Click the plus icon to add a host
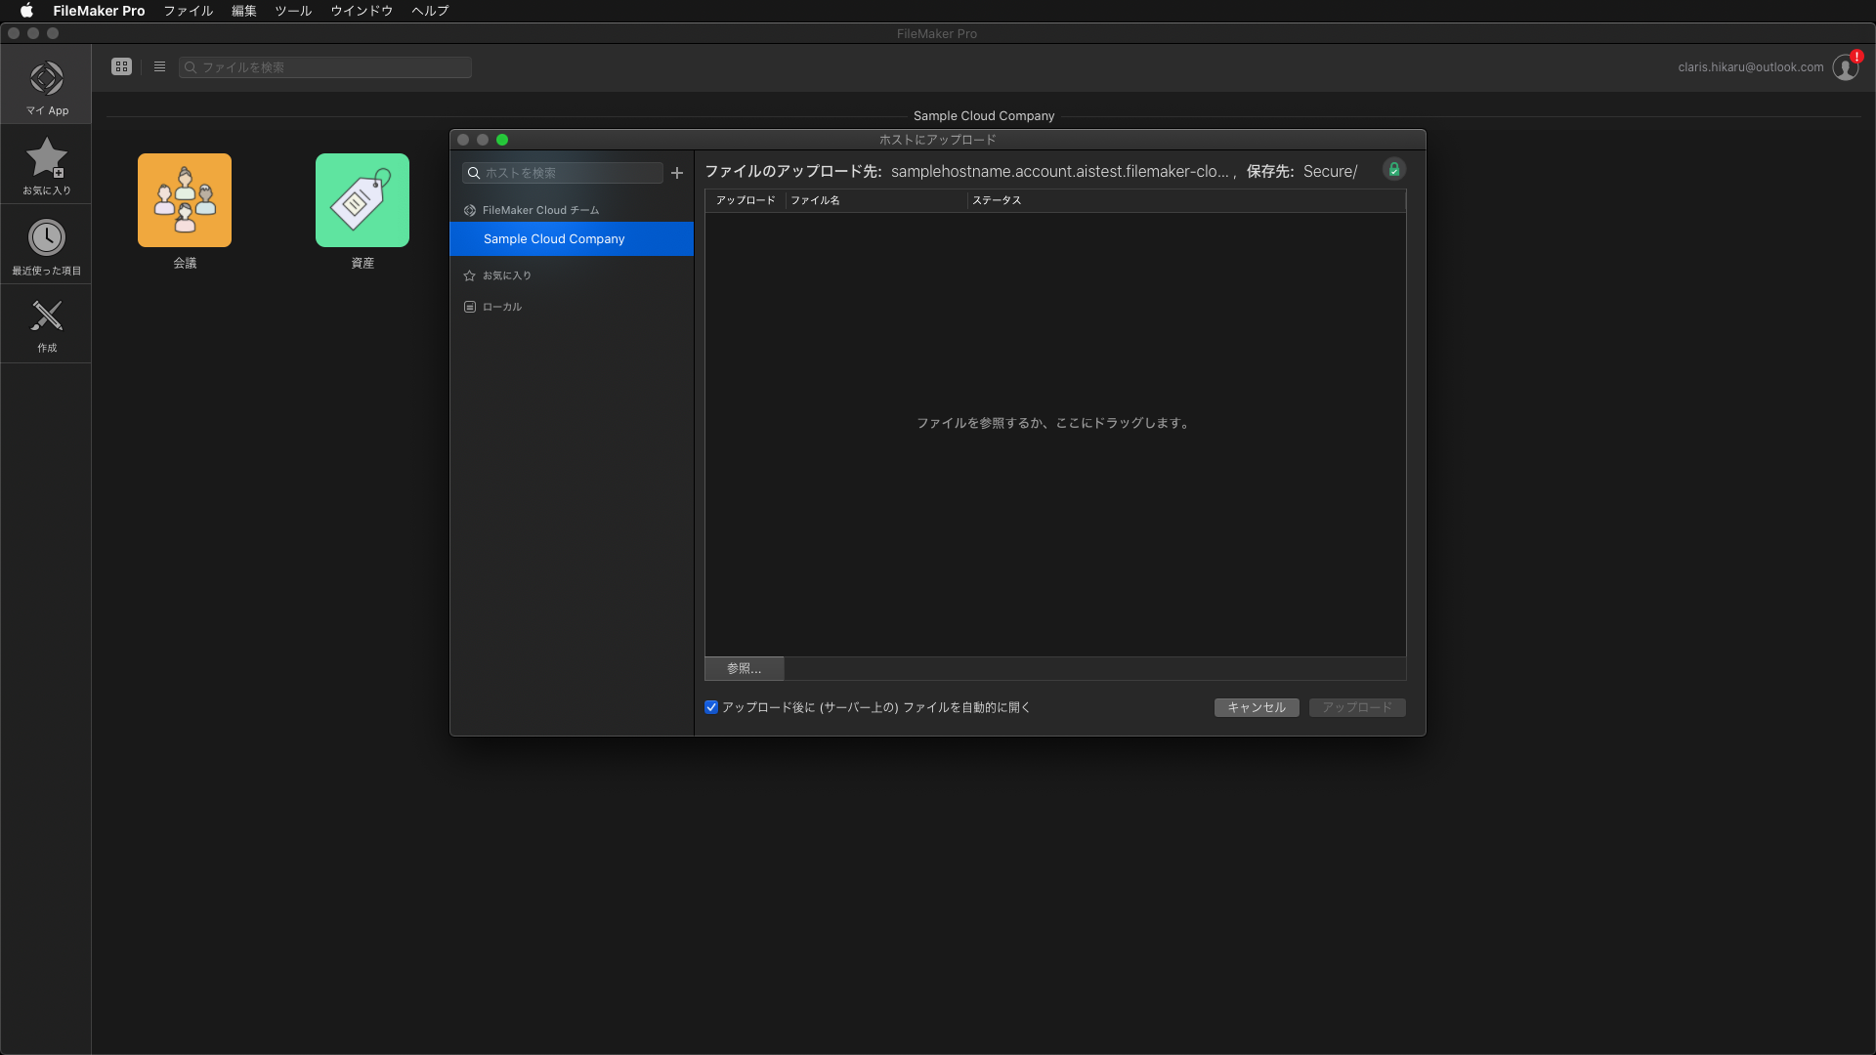This screenshot has height=1055, width=1876. click(677, 173)
